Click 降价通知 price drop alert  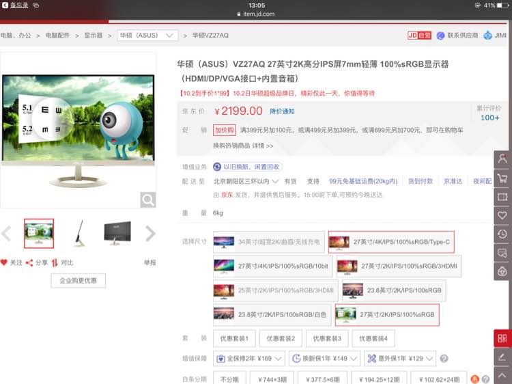tap(282, 111)
